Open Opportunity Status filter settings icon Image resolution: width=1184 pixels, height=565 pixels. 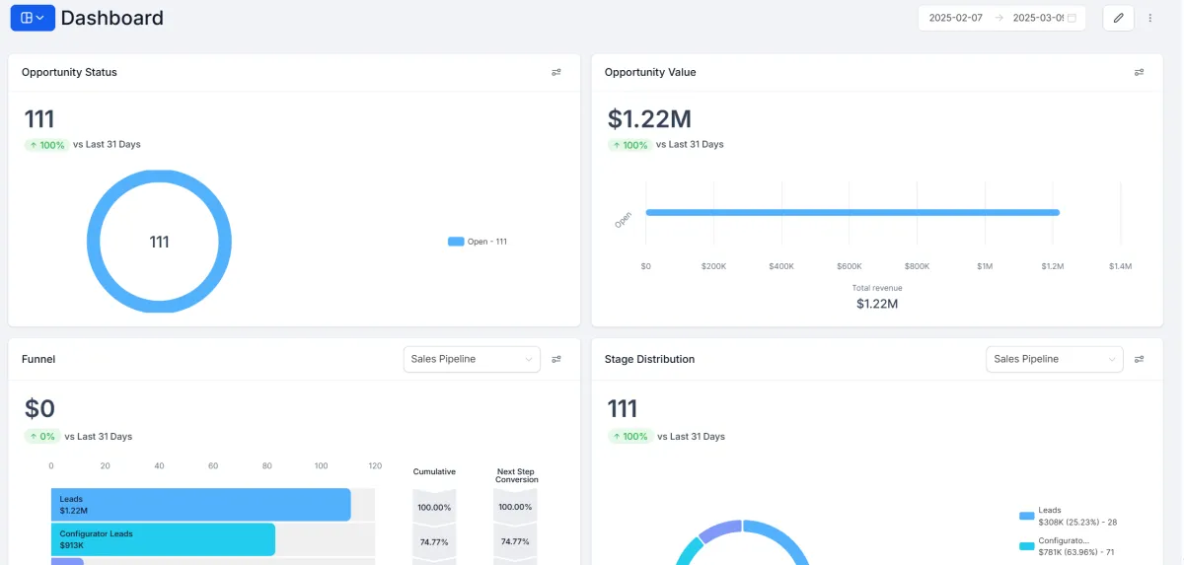coord(556,72)
